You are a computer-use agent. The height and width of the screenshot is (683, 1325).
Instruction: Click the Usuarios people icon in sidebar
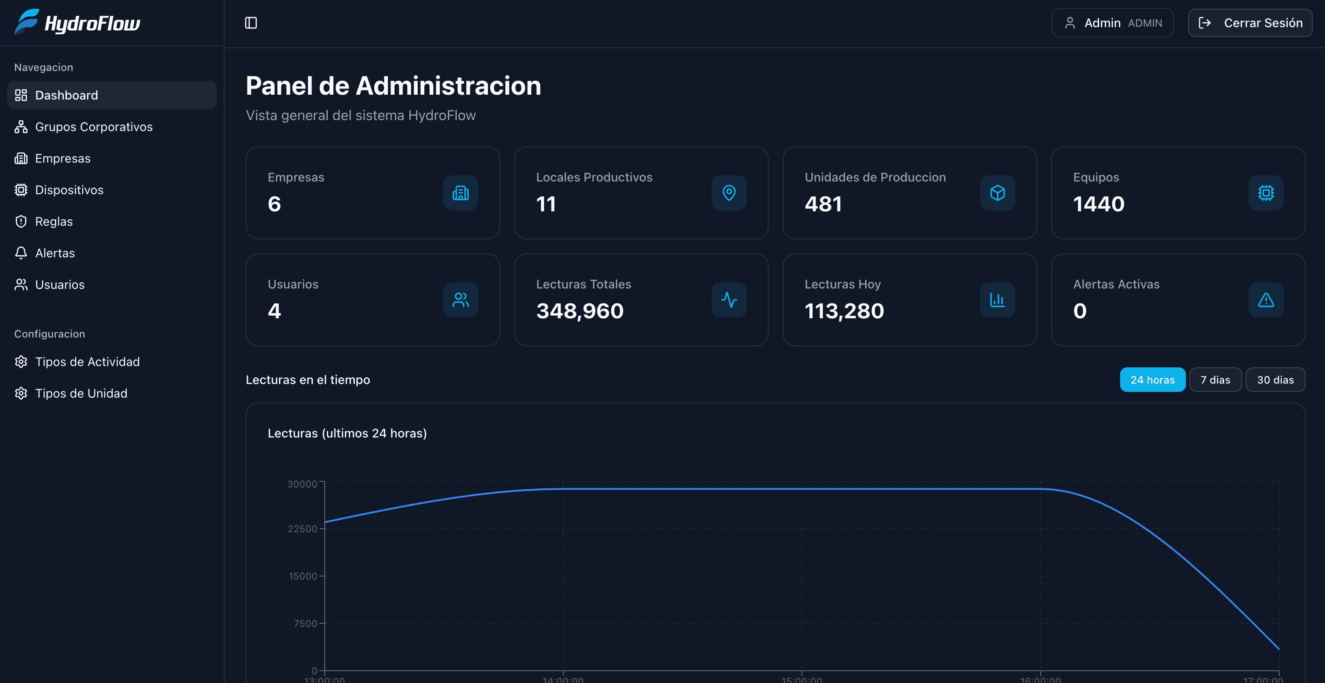tap(21, 285)
